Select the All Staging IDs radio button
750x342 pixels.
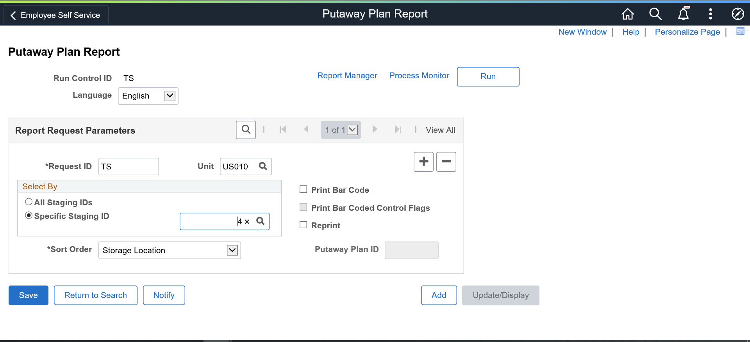[x=29, y=202]
